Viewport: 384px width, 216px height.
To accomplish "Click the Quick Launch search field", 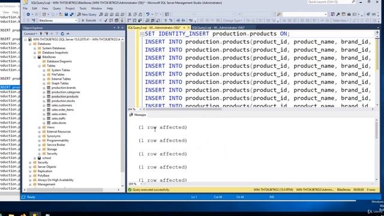I will click(x=331, y=2).
